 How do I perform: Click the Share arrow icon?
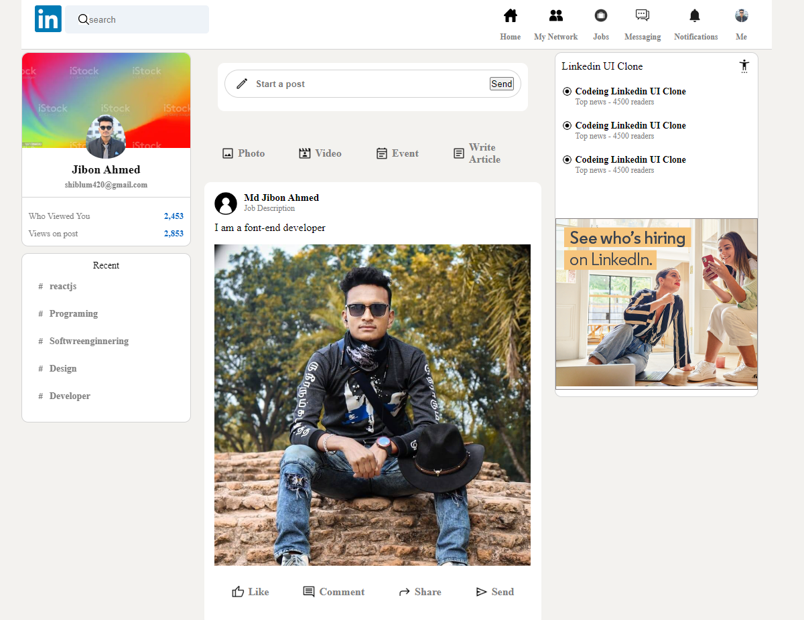coord(404,592)
